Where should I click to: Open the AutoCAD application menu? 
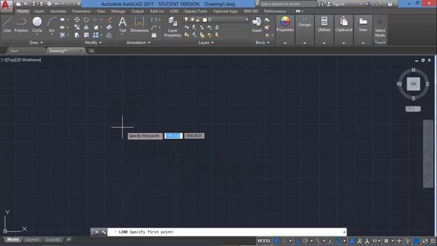point(6,6)
